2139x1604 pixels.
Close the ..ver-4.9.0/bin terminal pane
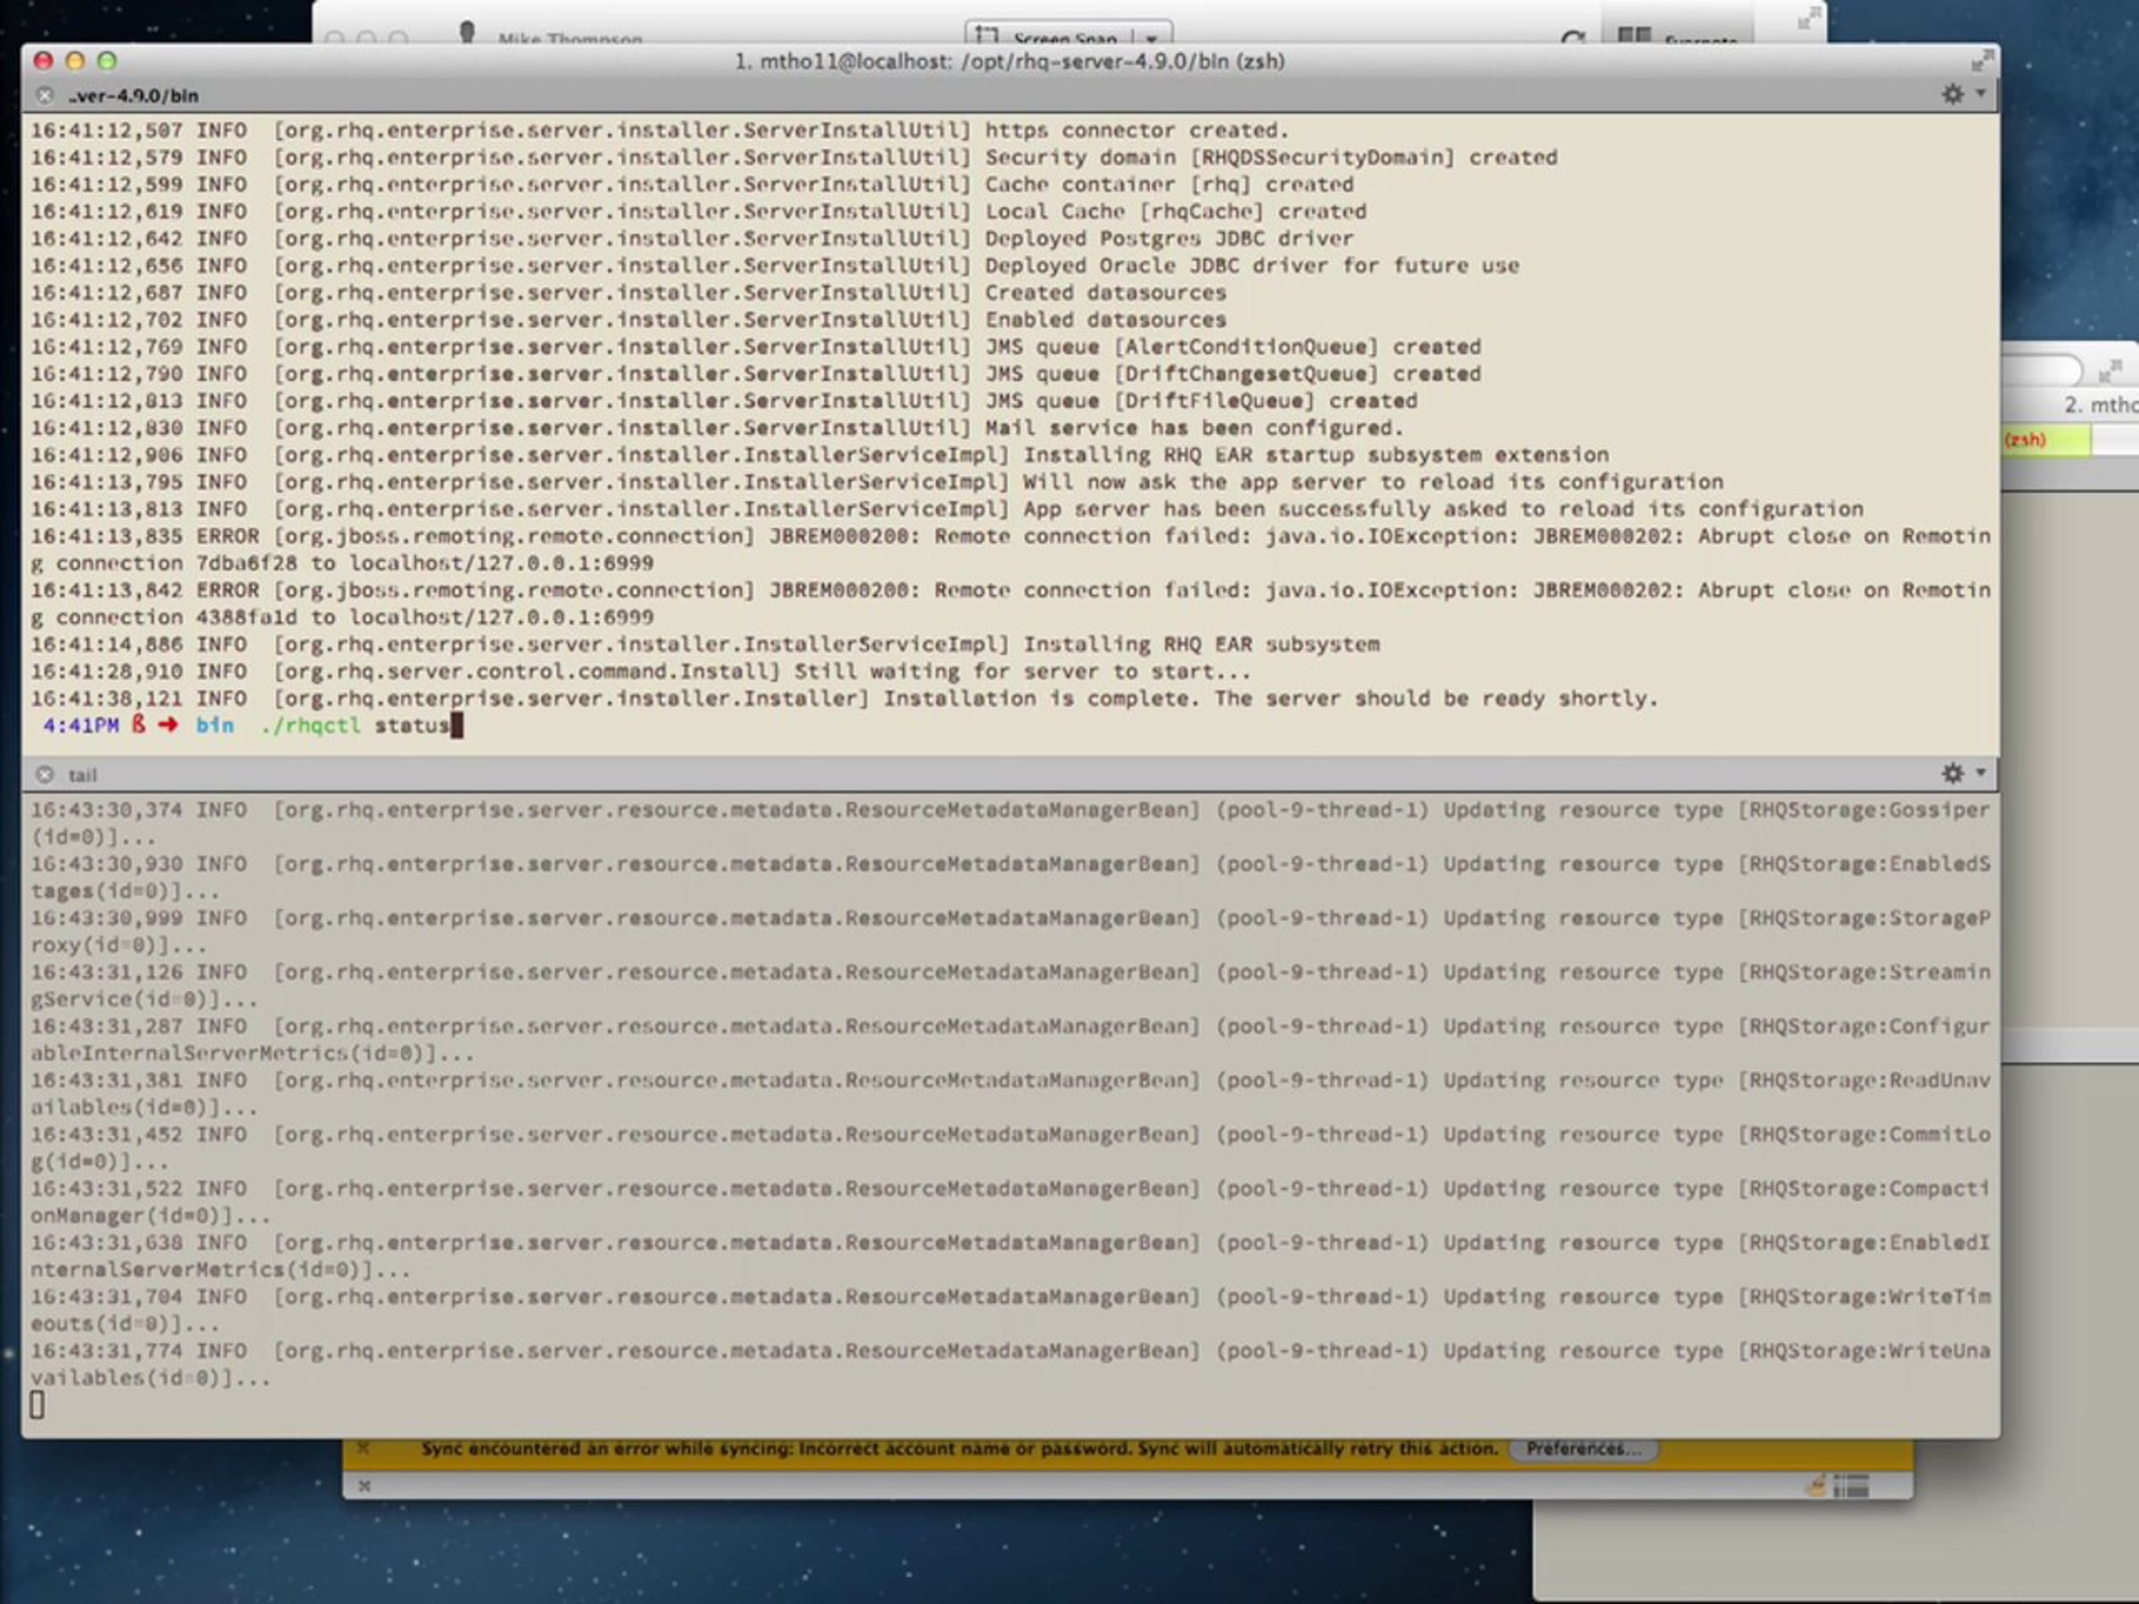[45, 94]
